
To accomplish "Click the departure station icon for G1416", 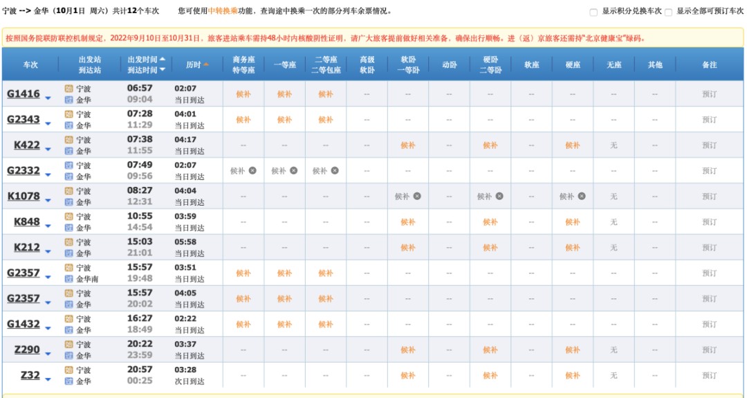I will coord(68,89).
